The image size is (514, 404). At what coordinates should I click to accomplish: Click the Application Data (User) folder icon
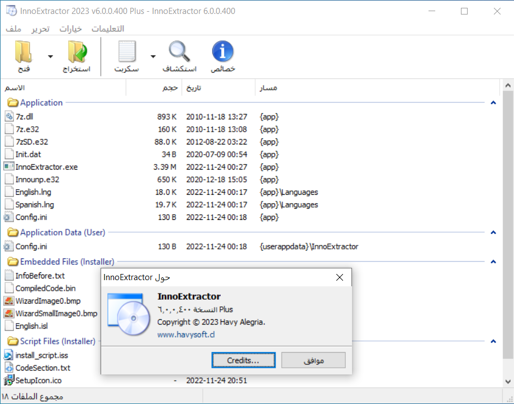13,233
